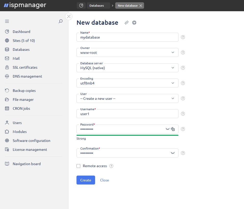The image size is (244, 209).
Task: Click help icon beside Remote access
Action: click(x=111, y=166)
